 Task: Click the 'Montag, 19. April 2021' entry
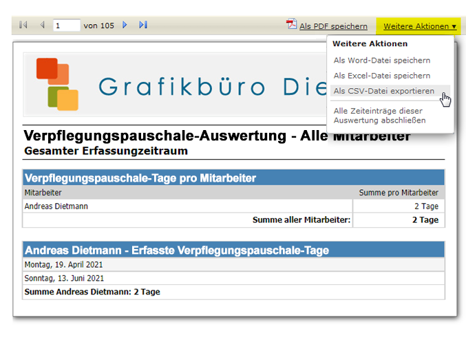(x=64, y=265)
